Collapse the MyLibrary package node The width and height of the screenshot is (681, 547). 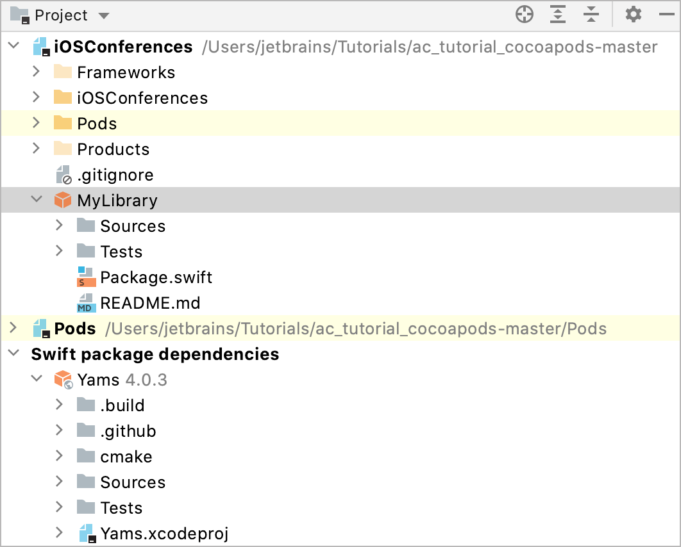coord(37,200)
